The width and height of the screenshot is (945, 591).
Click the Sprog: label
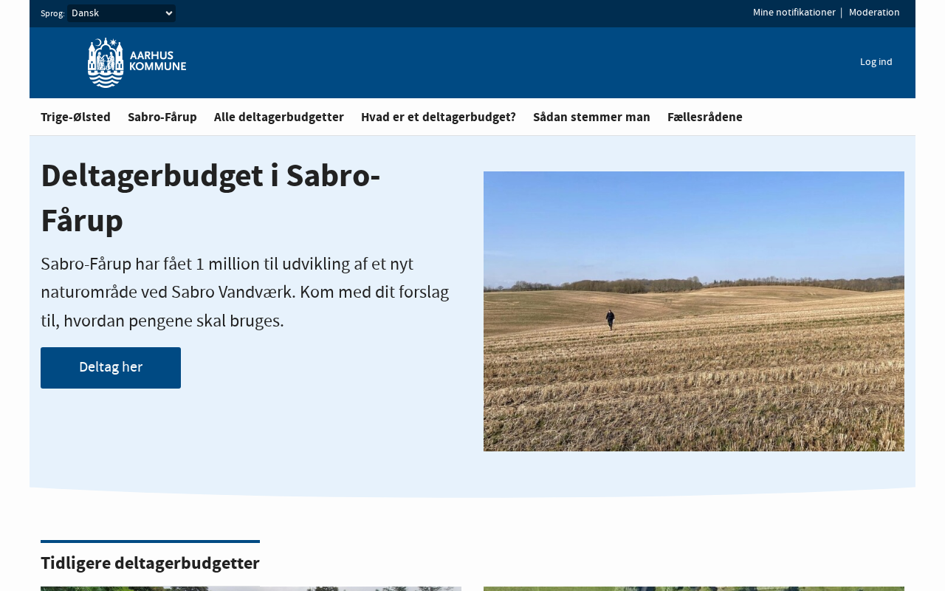click(52, 13)
